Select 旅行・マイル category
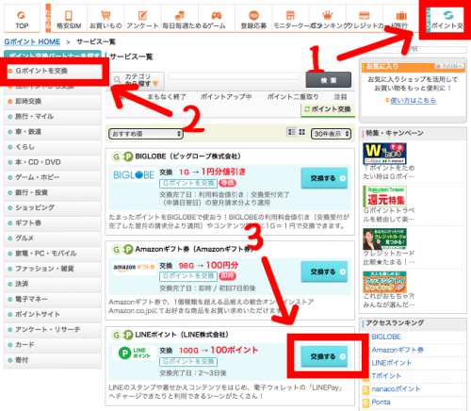The height and width of the screenshot is (411, 471). point(53,117)
